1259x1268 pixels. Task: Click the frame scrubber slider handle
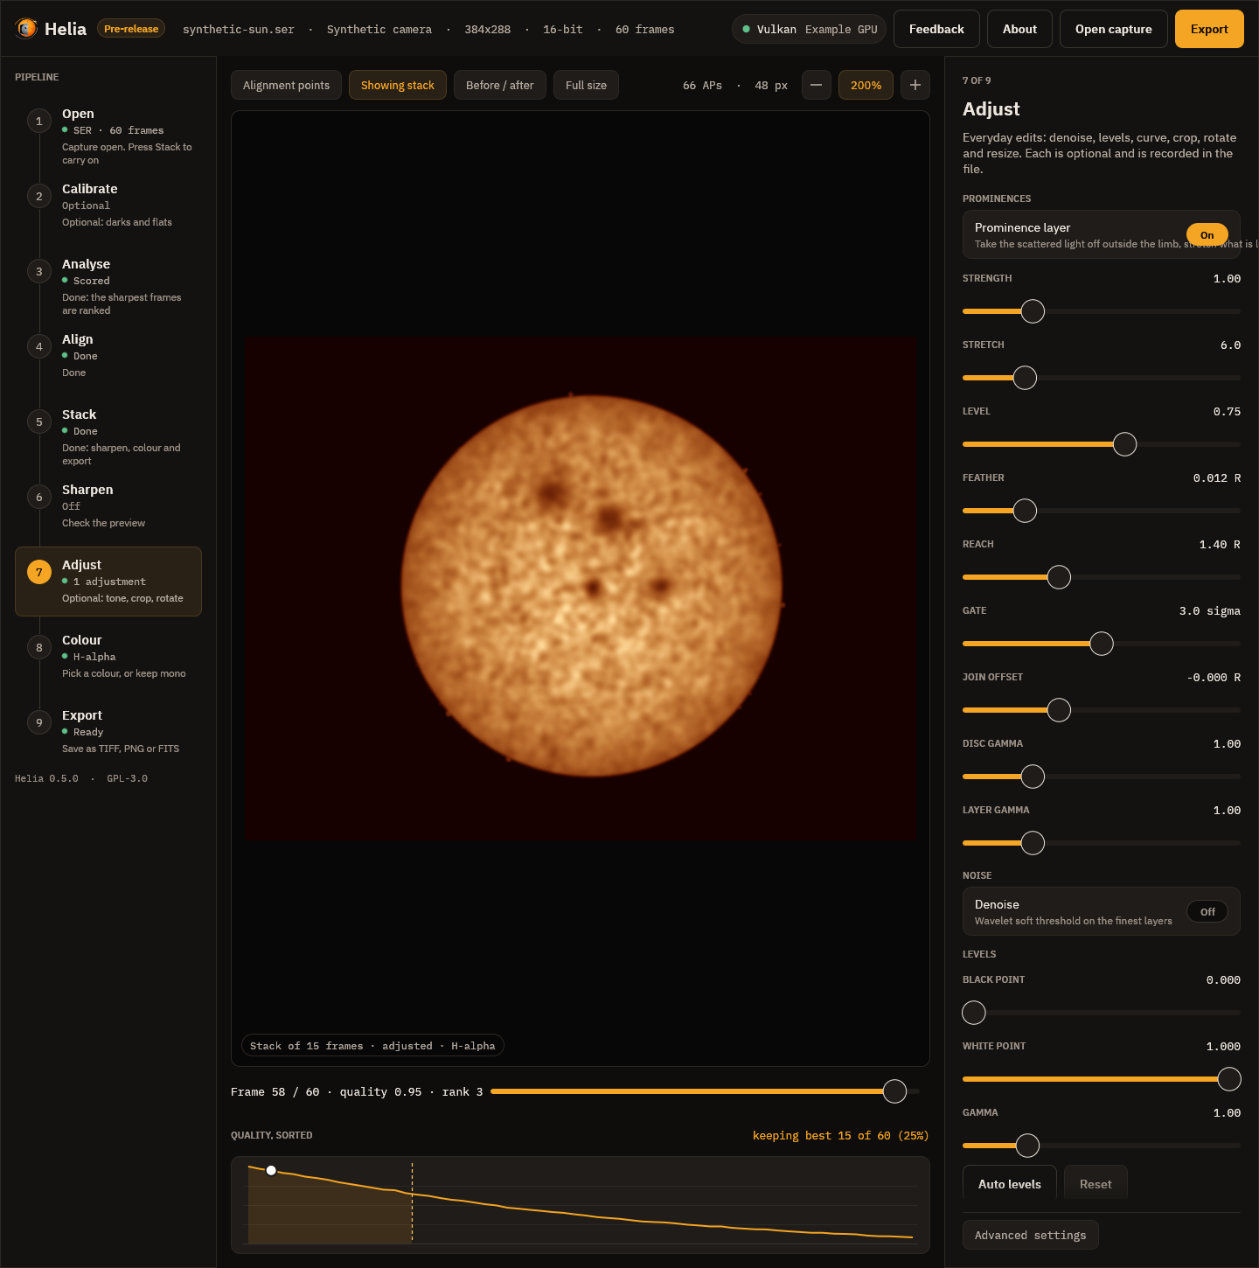click(x=894, y=1091)
